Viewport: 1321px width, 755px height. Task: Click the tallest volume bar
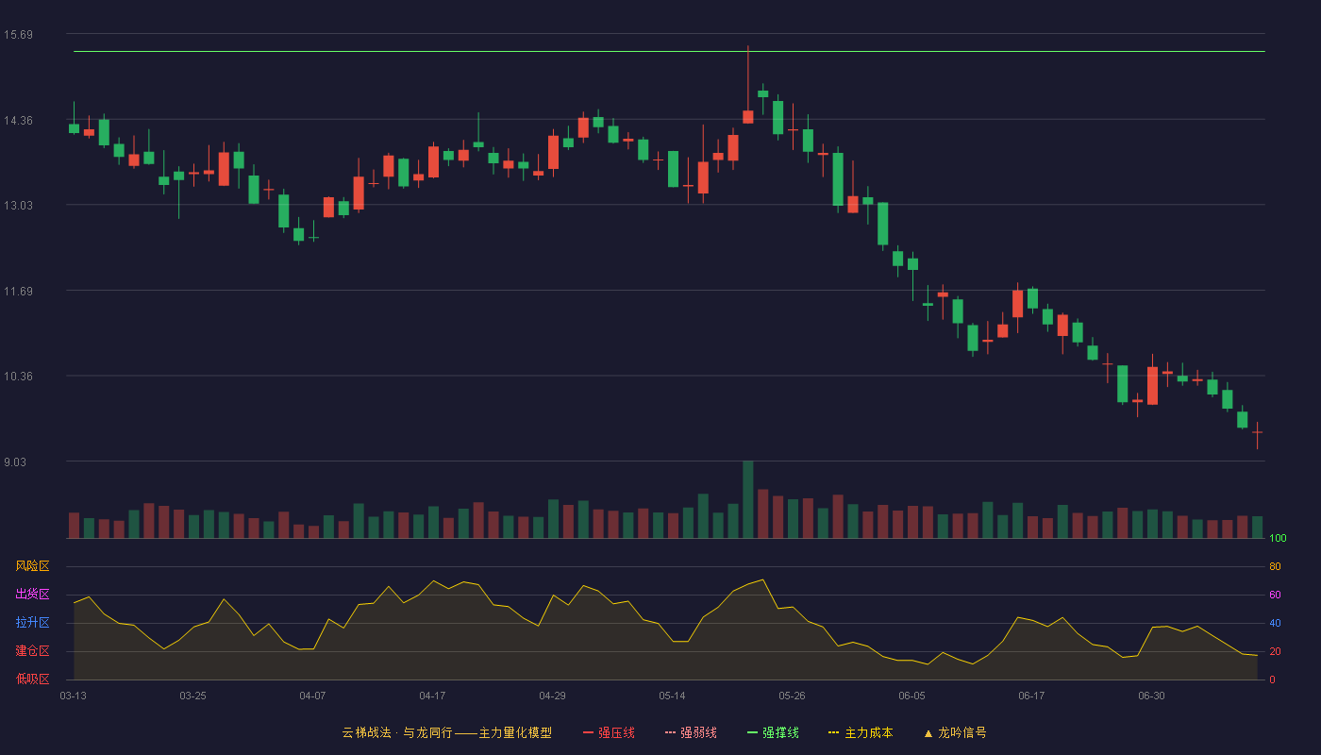(748, 499)
